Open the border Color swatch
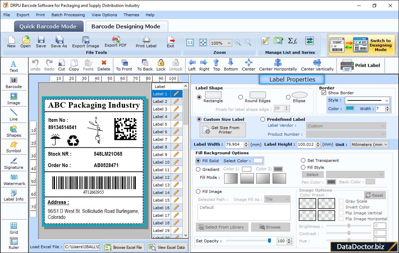This screenshot has height=253, width=399. 350,108
